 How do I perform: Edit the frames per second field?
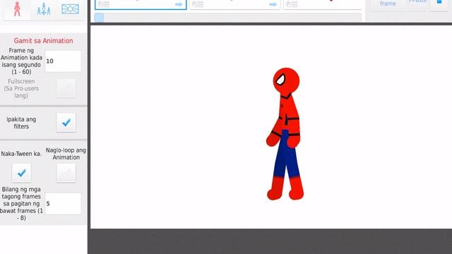[63, 61]
